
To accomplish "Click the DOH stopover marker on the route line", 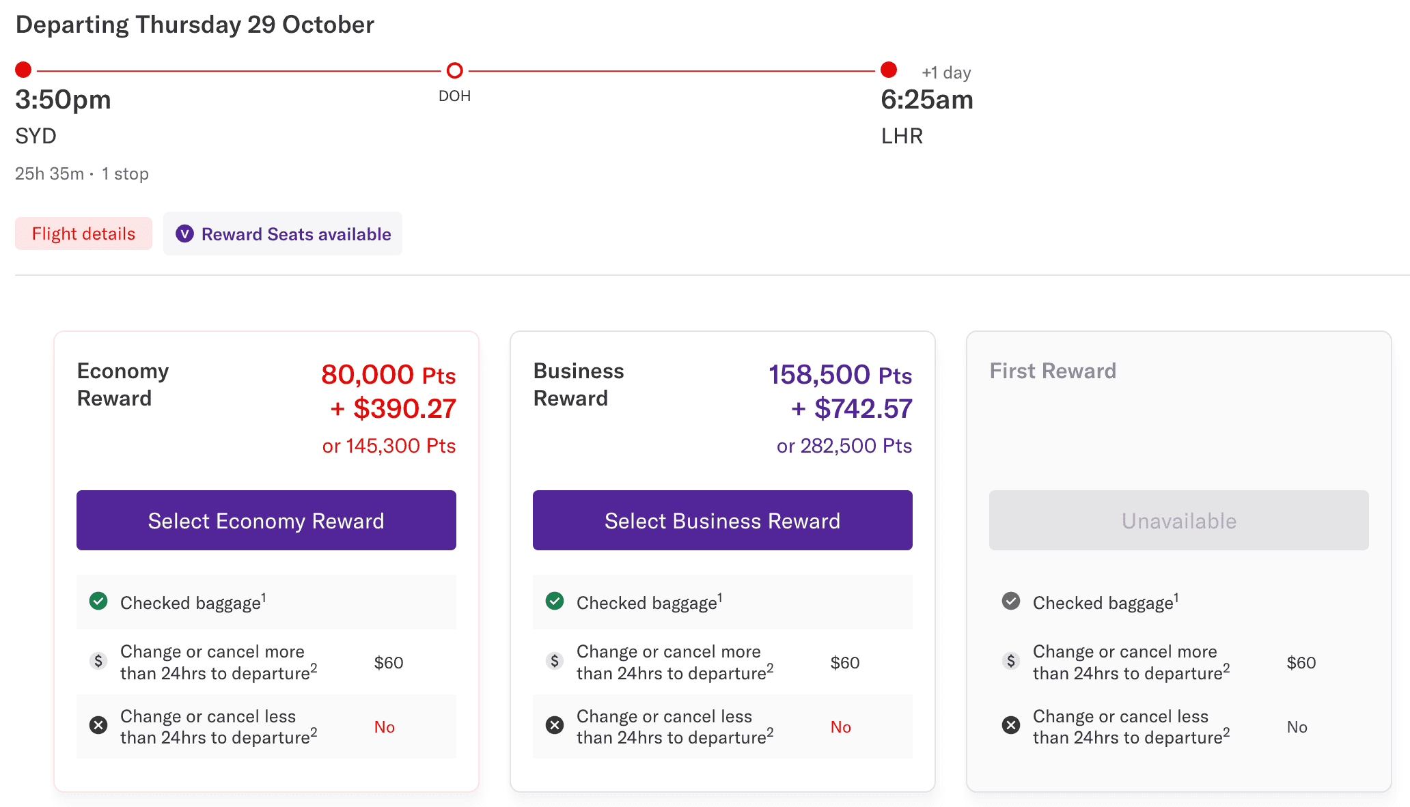I will tap(454, 70).
